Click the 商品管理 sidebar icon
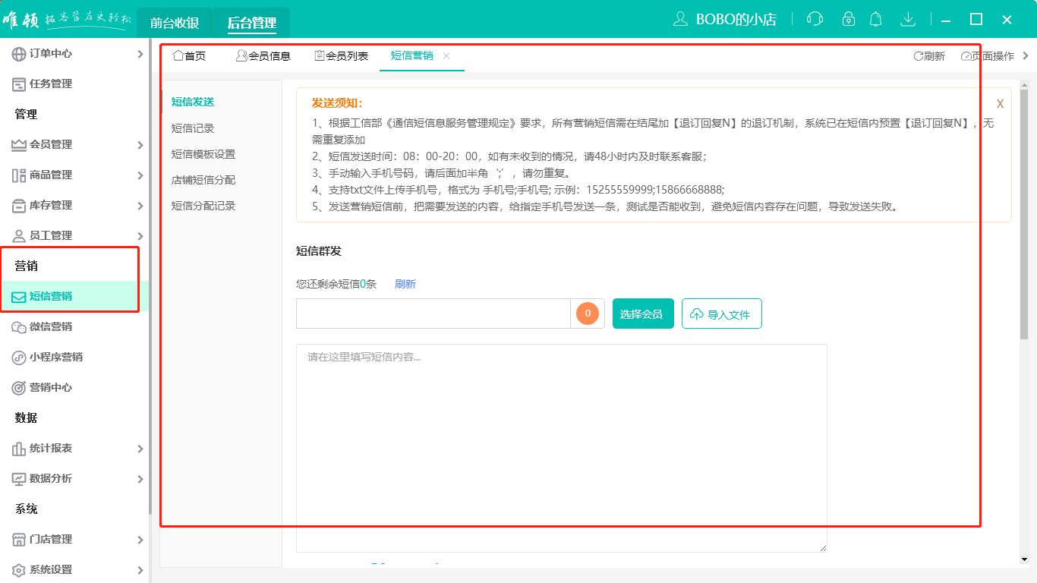Viewport: 1037px width, 583px height. pyautogui.click(x=19, y=175)
